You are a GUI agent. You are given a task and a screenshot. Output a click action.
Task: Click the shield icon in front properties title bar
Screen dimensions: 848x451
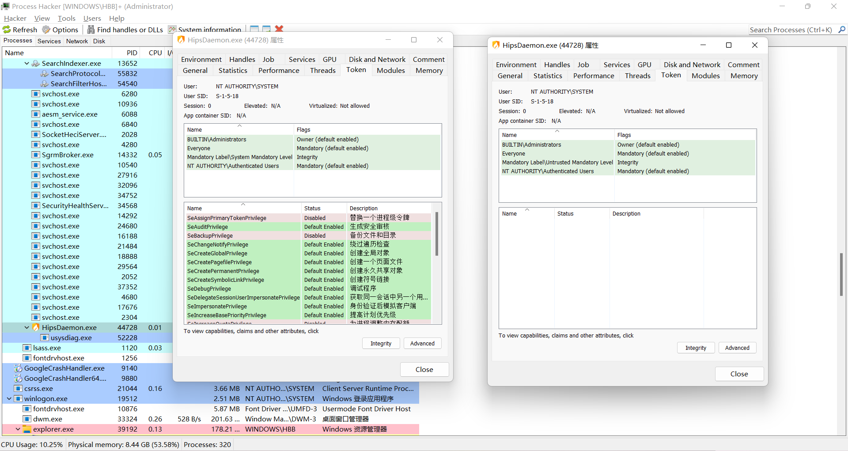[496, 45]
